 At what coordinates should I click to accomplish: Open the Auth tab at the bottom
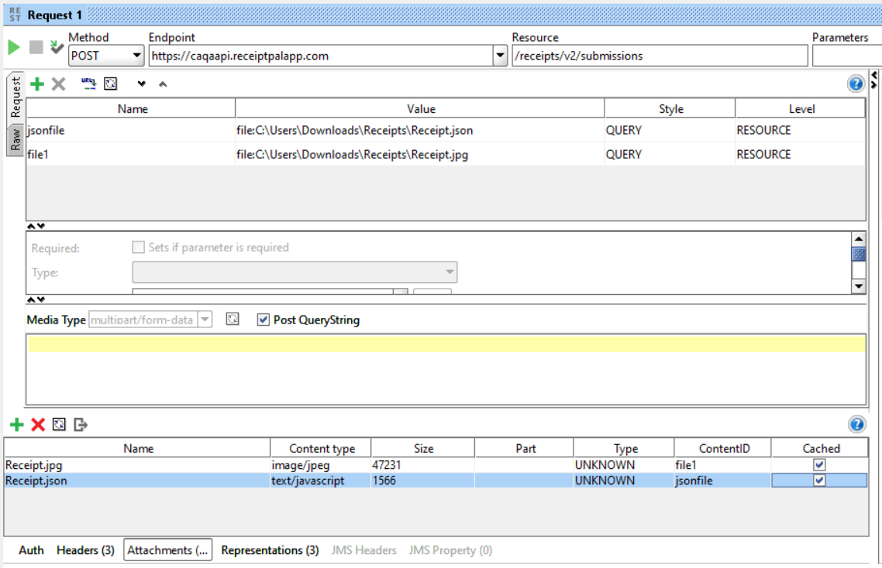pyautogui.click(x=31, y=550)
